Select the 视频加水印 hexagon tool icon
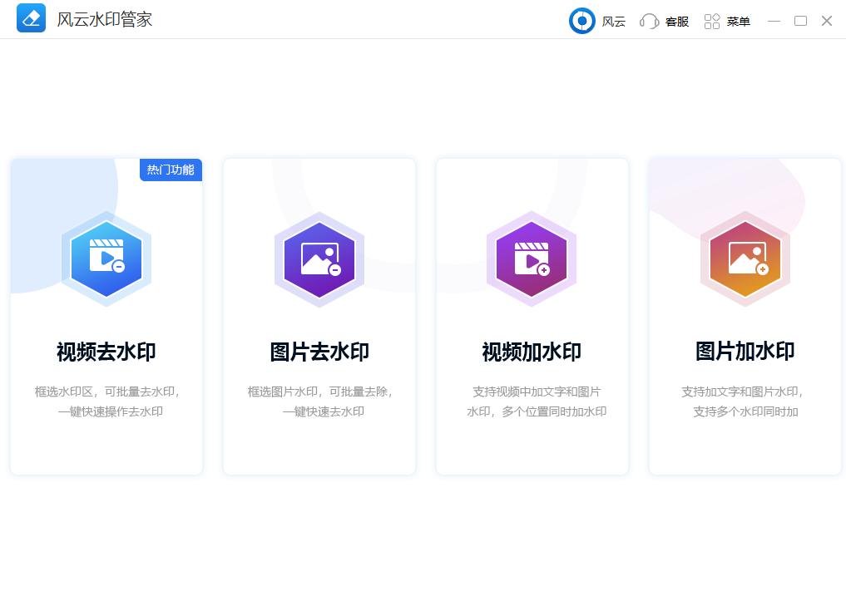Screen dimensions: 846x591 (532, 259)
